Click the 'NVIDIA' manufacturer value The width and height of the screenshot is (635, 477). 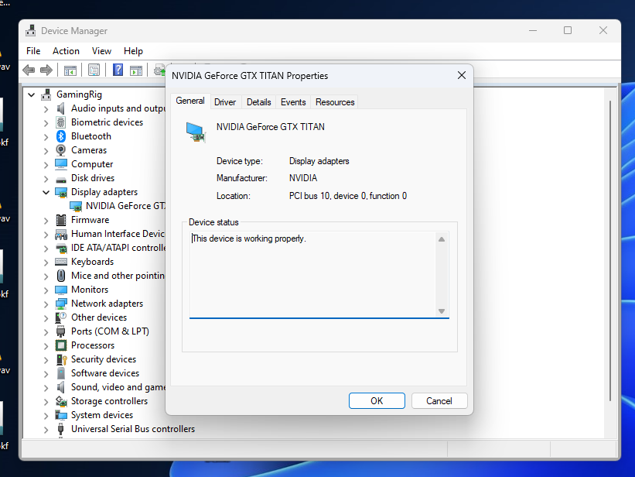coord(303,178)
